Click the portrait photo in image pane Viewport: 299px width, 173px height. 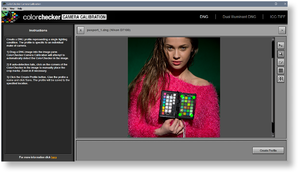click(x=174, y=87)
